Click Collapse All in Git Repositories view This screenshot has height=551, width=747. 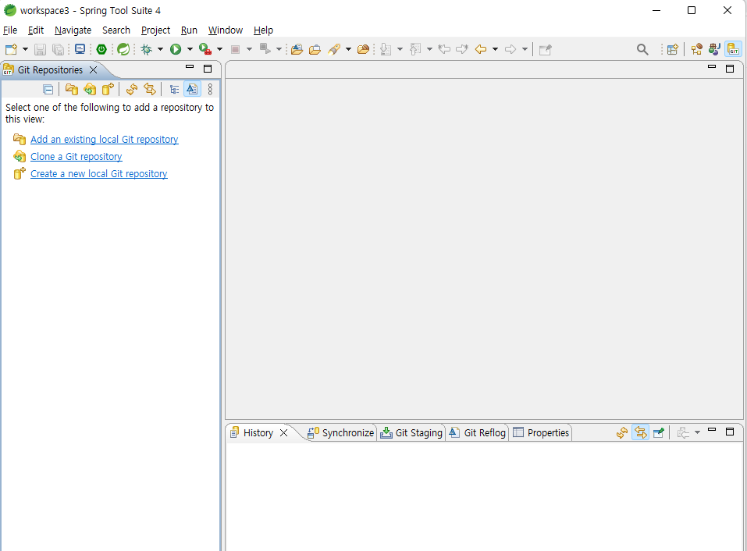click(x=48, y=89)
